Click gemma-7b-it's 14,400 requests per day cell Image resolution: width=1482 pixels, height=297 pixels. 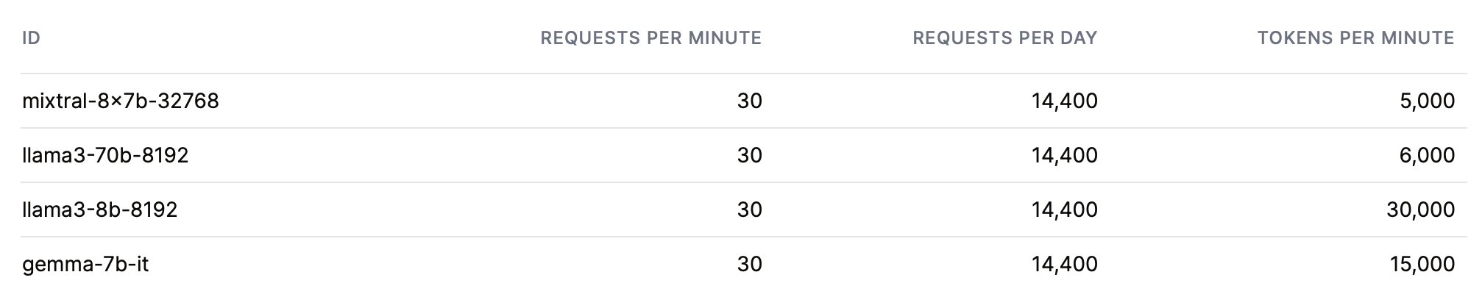click(x=1065, y=264)
